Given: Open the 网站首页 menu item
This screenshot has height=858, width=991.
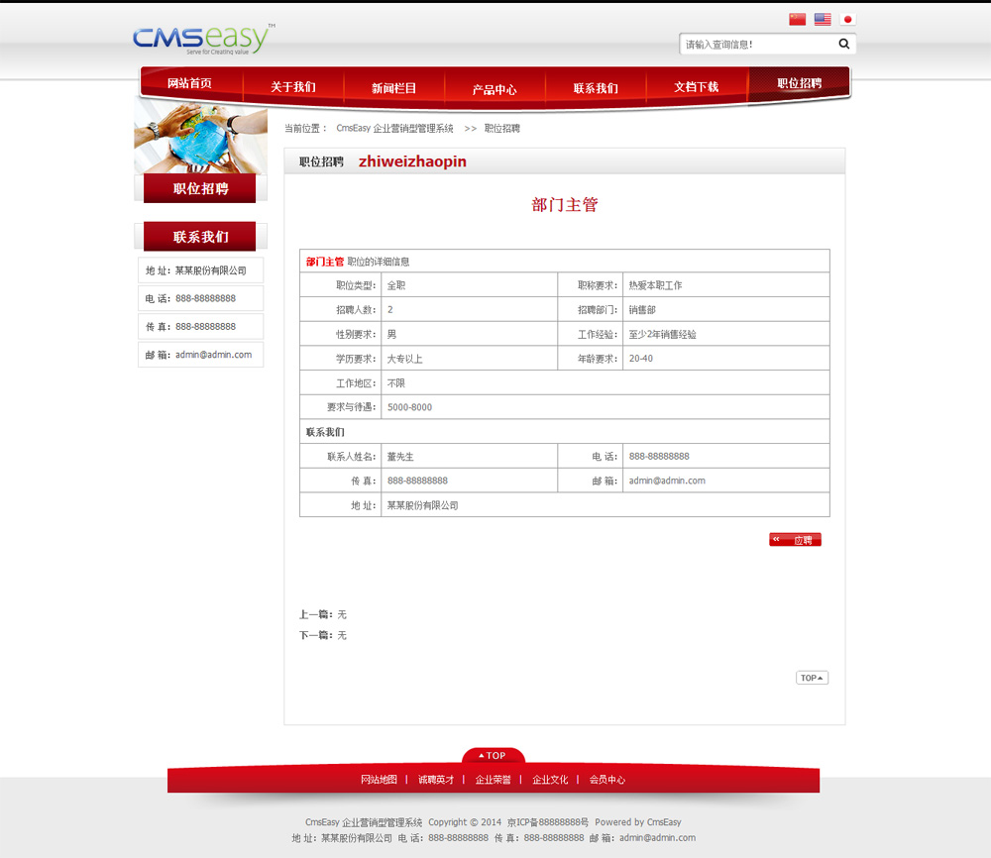Looking at the screenshot, I should (x=189, y=83).
